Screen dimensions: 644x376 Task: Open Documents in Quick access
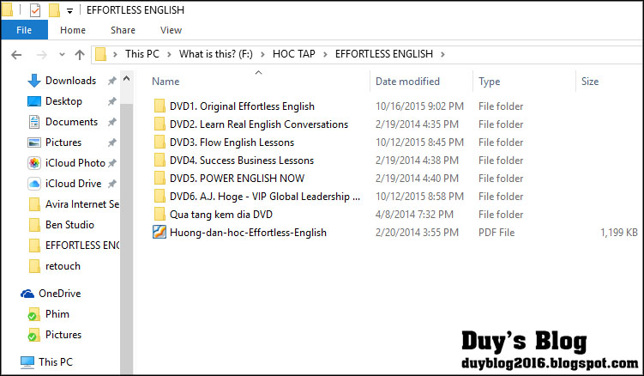(71, 122)
